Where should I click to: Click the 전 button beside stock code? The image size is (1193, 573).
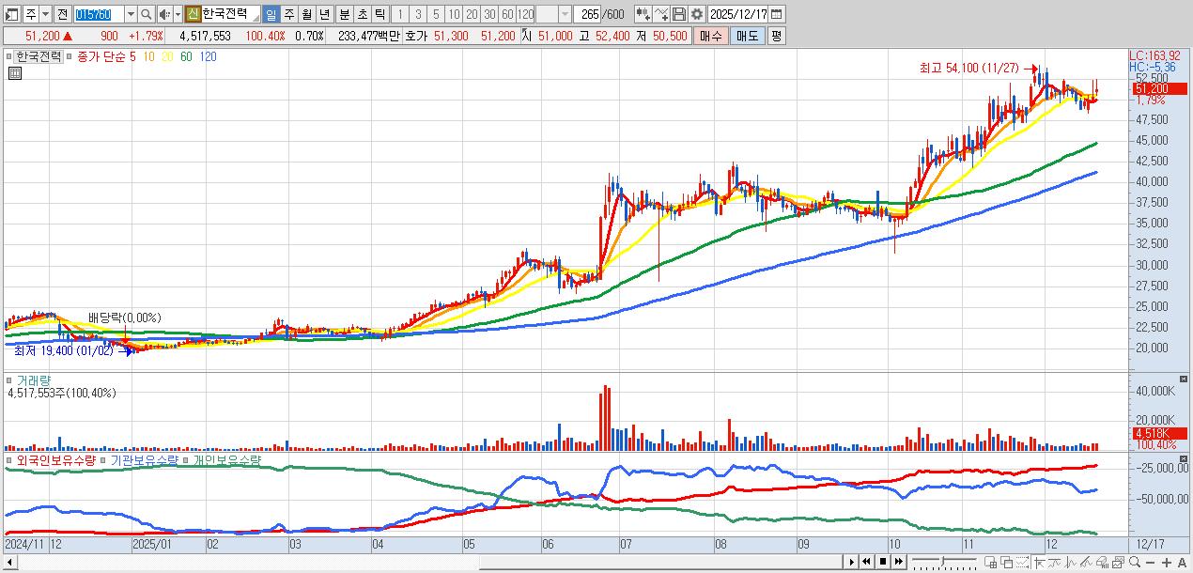pyautogui.click(x=63, y=14)
